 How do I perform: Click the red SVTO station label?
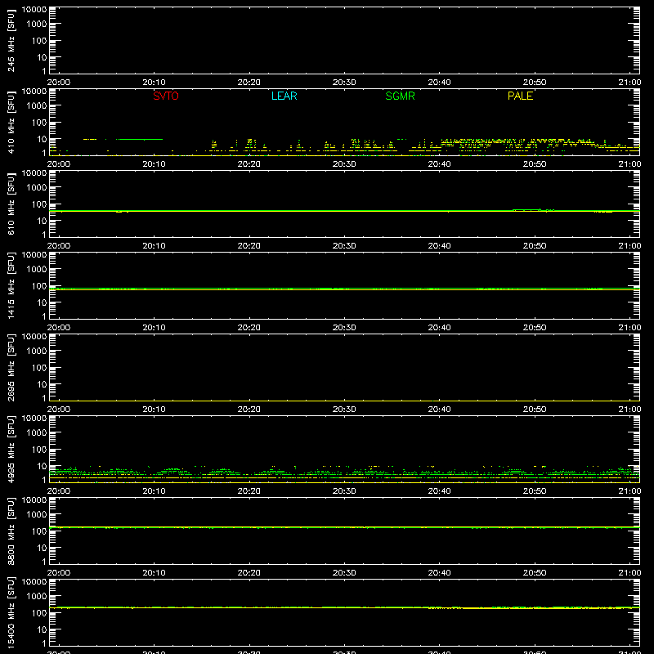pos(166,96)
